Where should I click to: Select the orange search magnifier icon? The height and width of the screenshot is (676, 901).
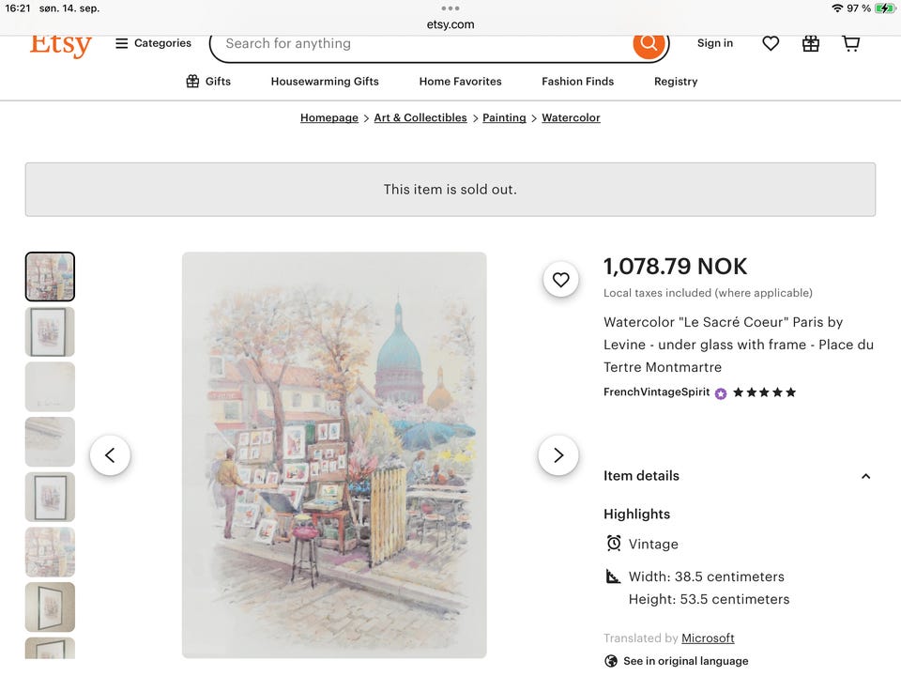(648, 42)
